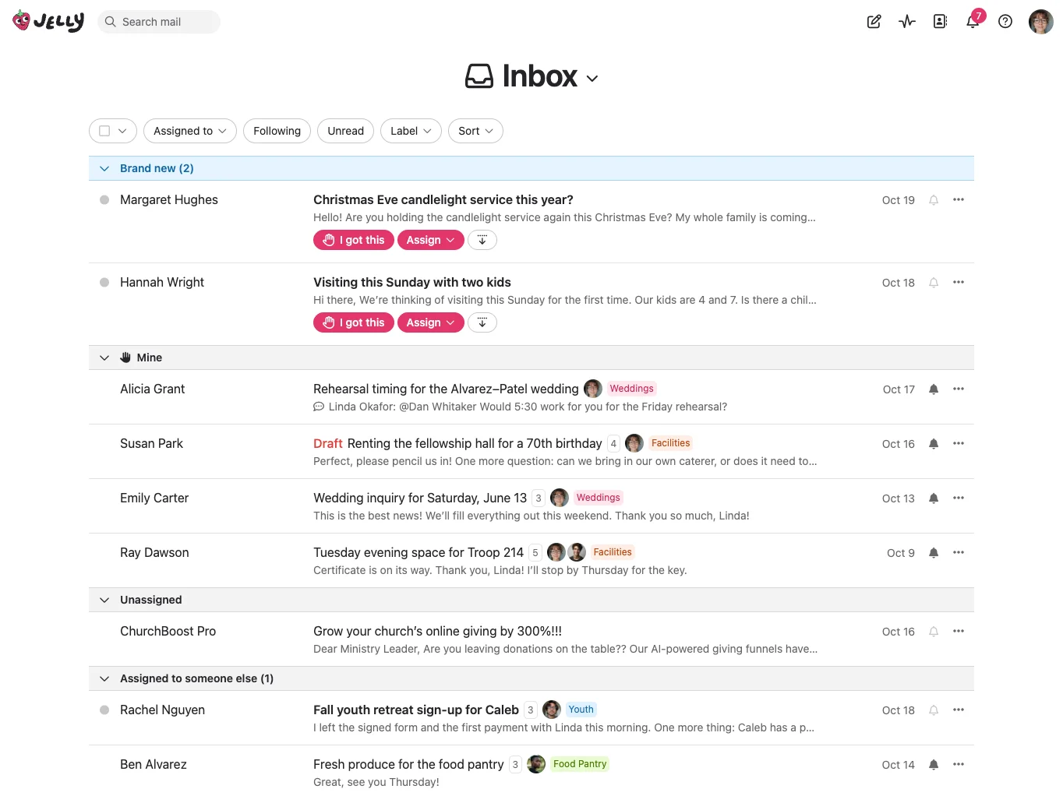
Task: Open Assign dropdown for Hannah Wright email
Action: coord(431,322)
